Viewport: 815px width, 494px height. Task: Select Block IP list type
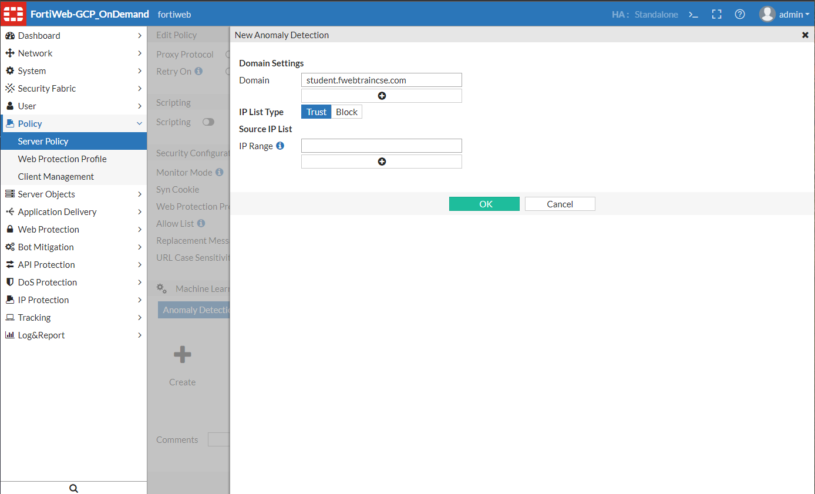tap(346, 112)
